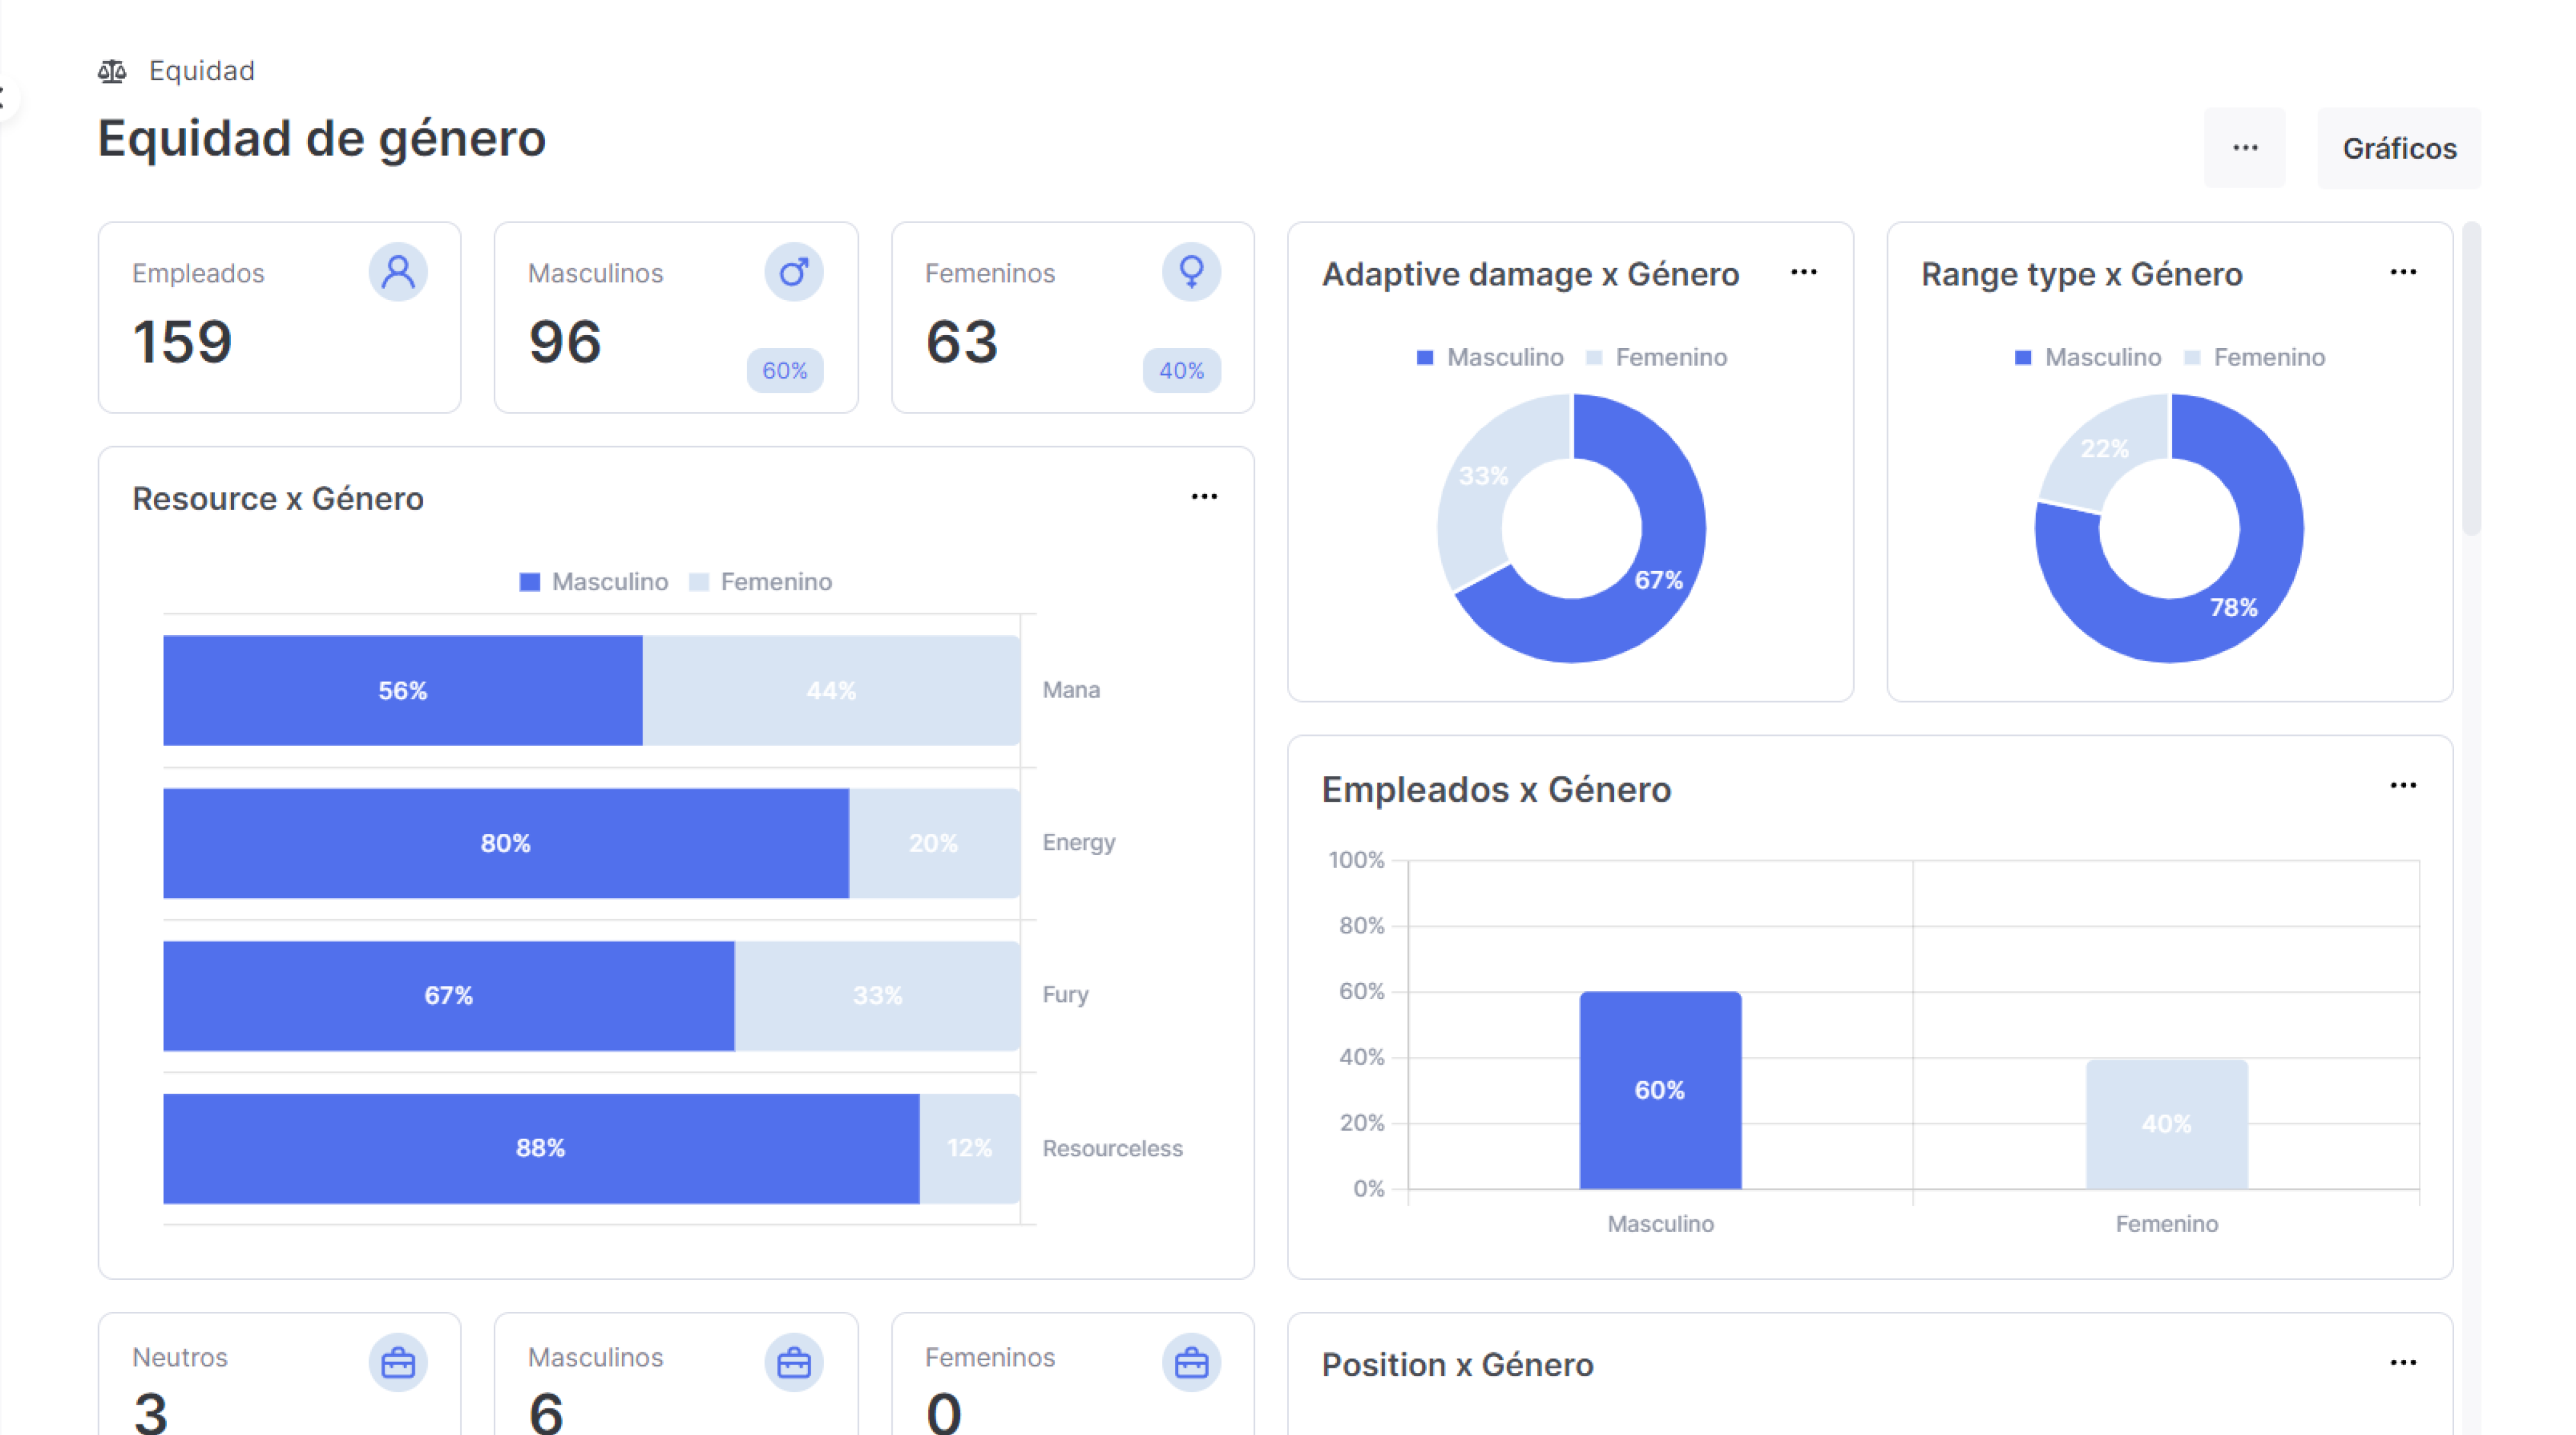2576x1435 pixels.
Task: Open Range type x Género options menu
Action: click(x=2403, y=272)
